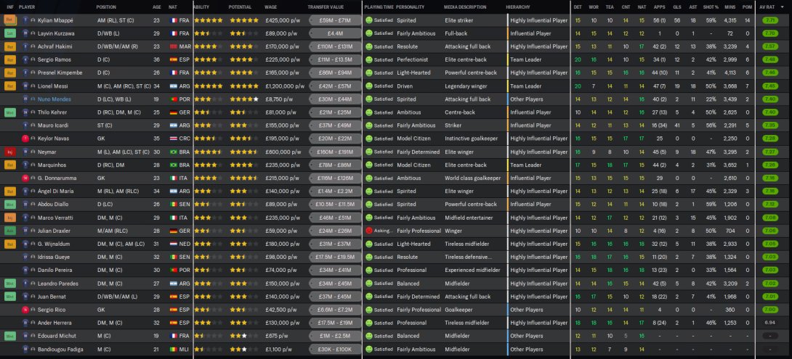Click the red goalkeeper kit icon for Sergio Rico

pos(25,310)
